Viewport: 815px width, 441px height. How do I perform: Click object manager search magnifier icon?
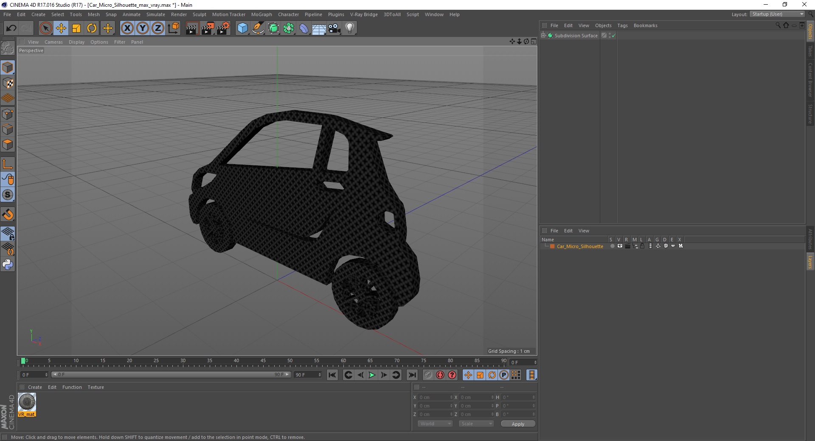[778, 25]
